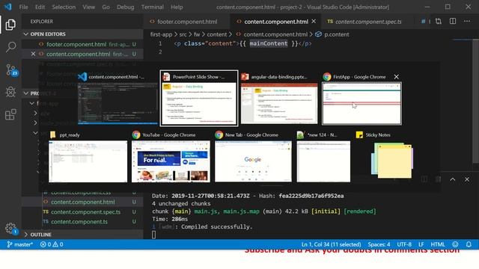The width and height of the screenshot is (479, 269).
Task: Close the terminal panel
Action: (467, 179)
